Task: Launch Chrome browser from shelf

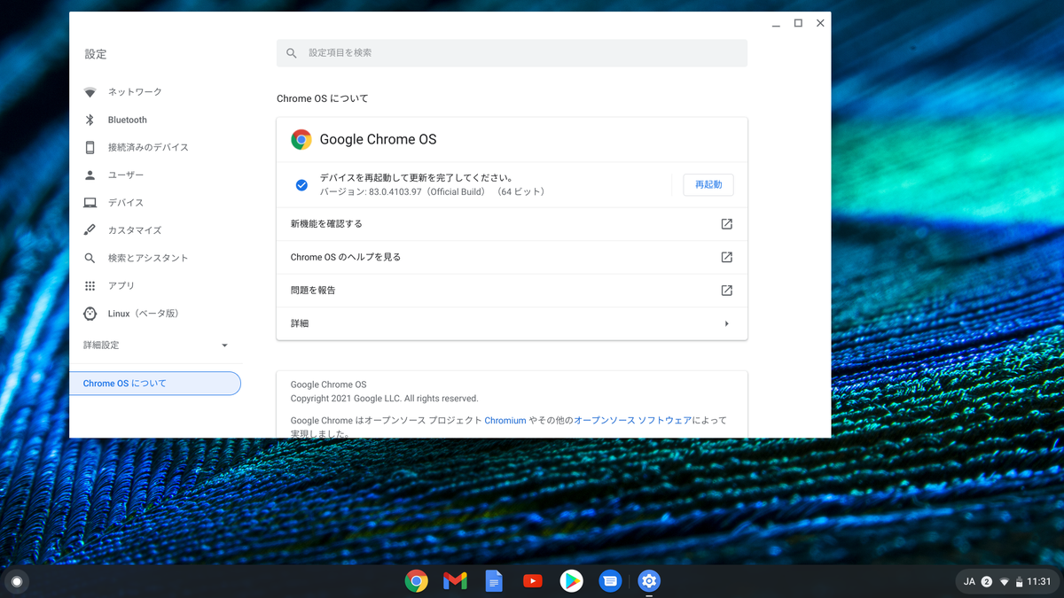Action: click(x=416, y=581)
